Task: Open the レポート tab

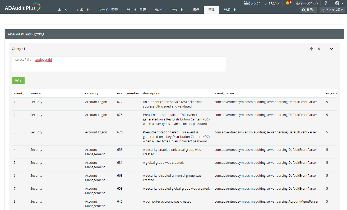Action: [83, 10]
